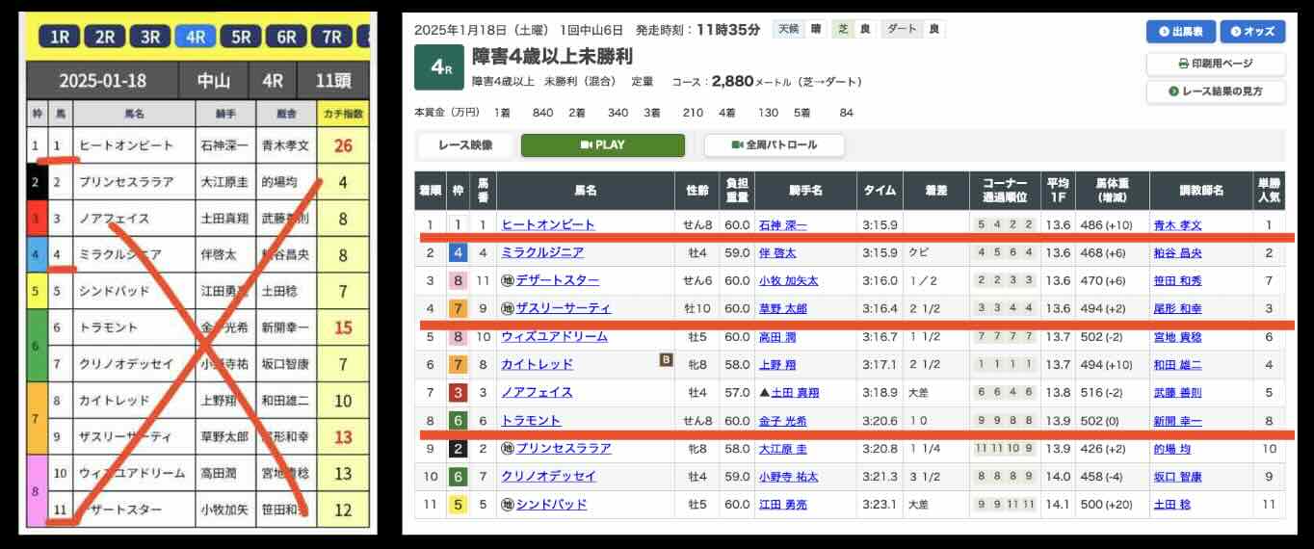Viewport: 1314px width, 549px height.
Task: Click the 地 badge beside デザートスター
Action: pos(507,280)
